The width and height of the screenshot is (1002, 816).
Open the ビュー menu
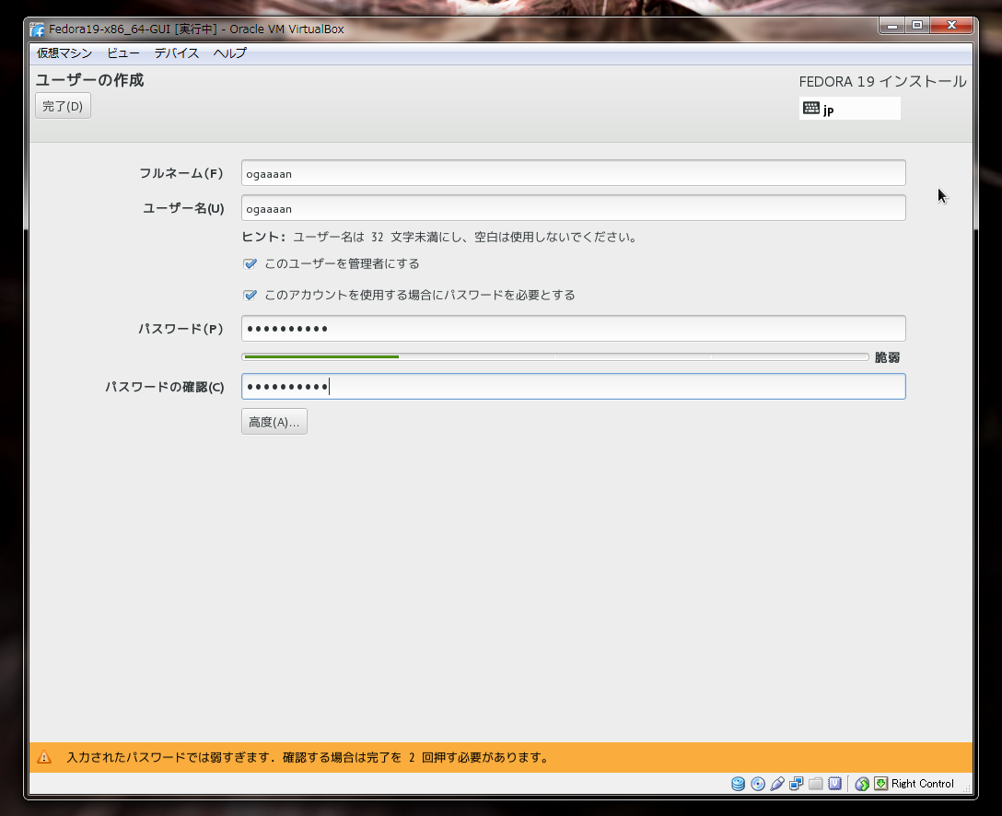point(123,53)
